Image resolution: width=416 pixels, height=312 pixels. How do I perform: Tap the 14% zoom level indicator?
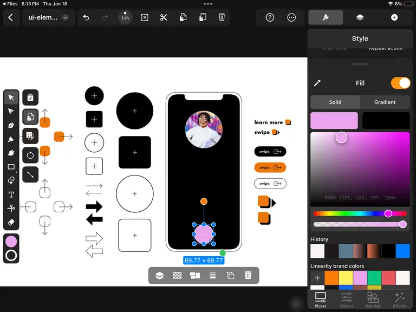click(x=125, y=17)
